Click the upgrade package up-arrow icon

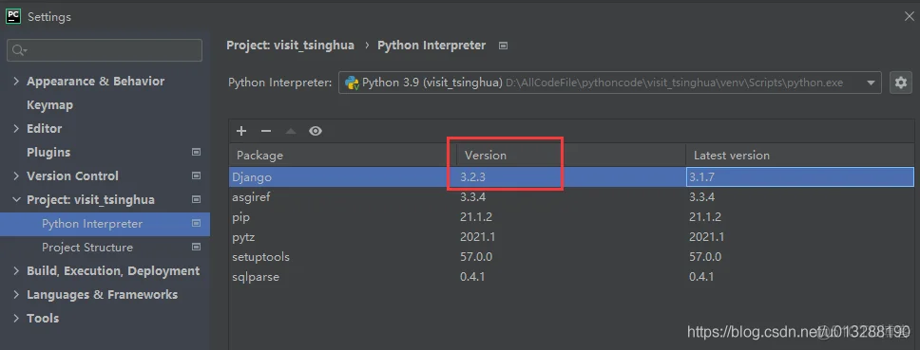click(x=291, y=131)
